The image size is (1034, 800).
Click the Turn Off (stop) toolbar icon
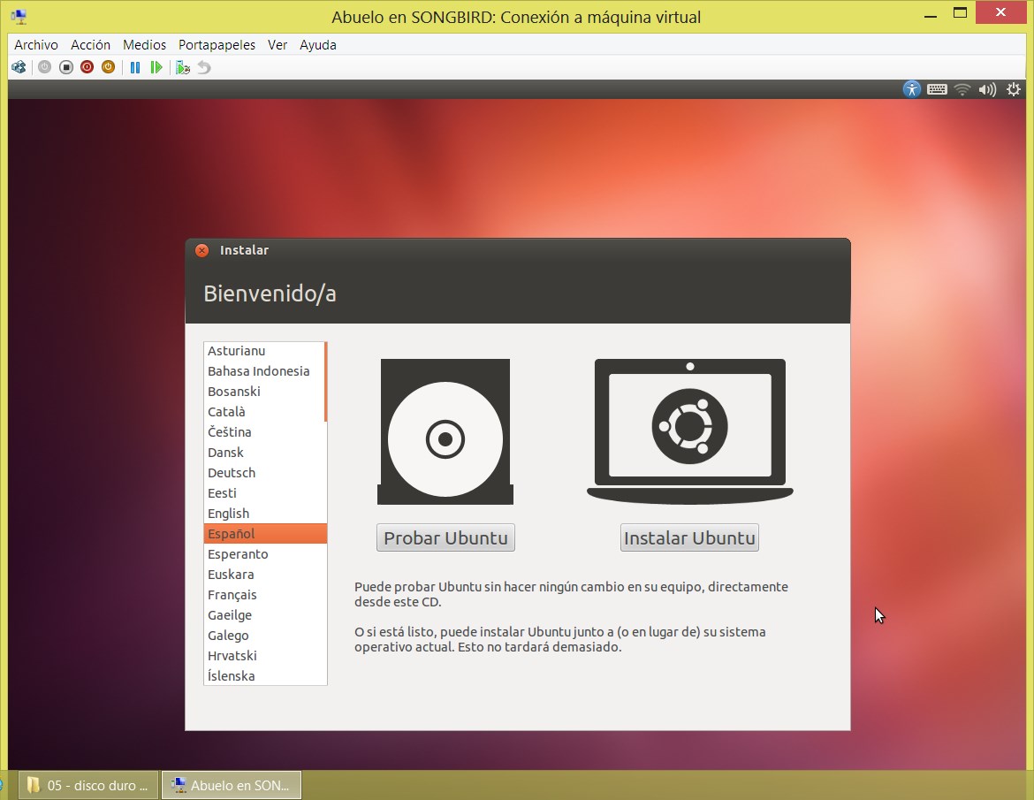(66, 67)
